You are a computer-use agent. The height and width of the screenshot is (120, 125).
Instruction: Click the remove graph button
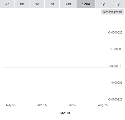coord(112,12)
